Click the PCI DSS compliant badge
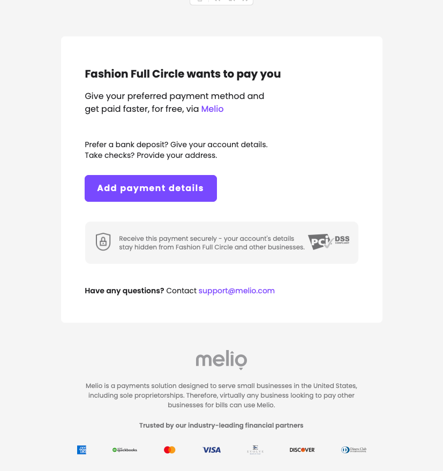 point(328,242)
